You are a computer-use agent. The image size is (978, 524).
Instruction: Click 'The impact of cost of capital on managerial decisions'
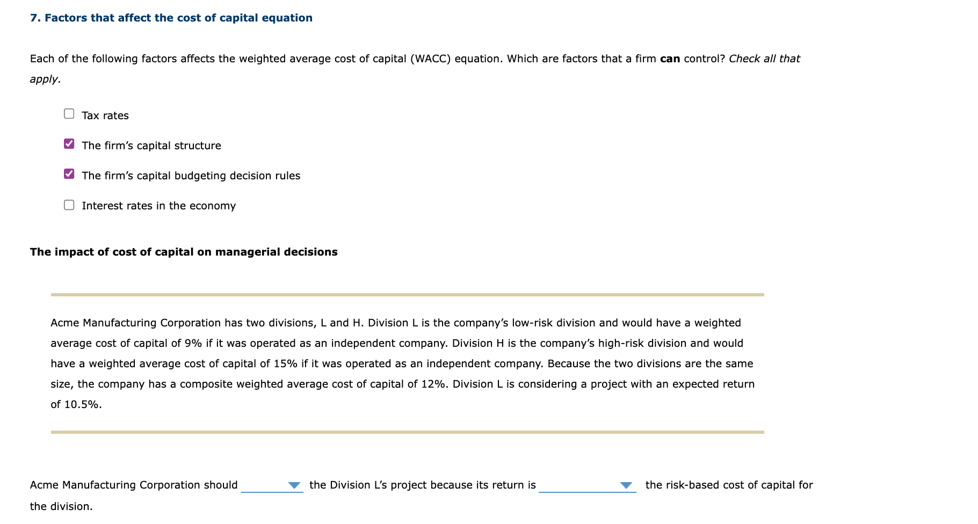point(184,251)
